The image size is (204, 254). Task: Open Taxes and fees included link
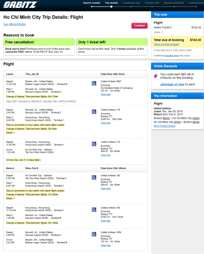(166, 44)
